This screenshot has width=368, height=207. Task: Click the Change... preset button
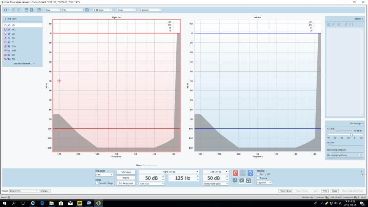(x=45, y=191)
